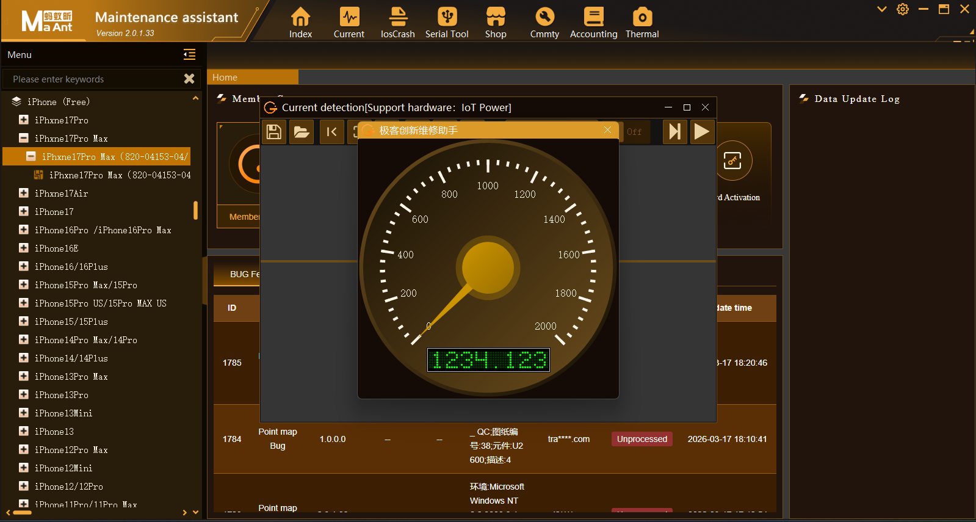
Task: Expand the iPhone16E tree node
Action: point(24,248)
